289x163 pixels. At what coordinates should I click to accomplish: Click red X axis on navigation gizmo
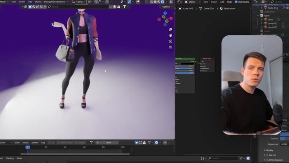pos(171,18)
